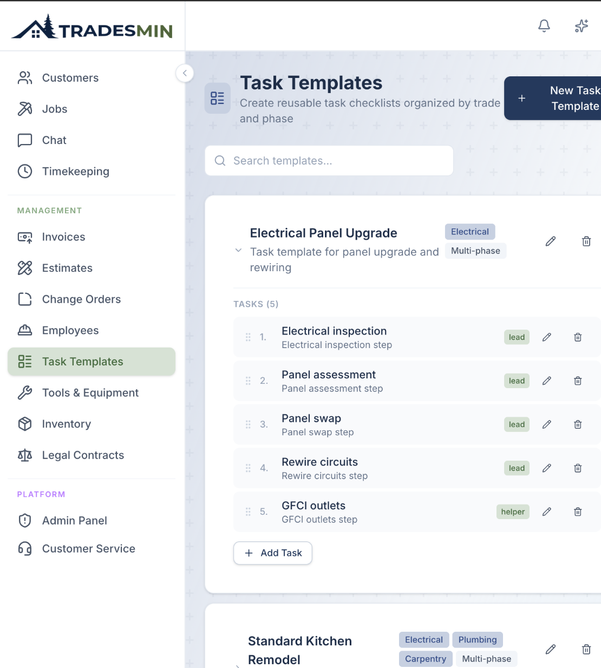Viewport: 601px width, 668px height.
Task: Click lead badge on Electrical inspection
Action: click(517, 337)
